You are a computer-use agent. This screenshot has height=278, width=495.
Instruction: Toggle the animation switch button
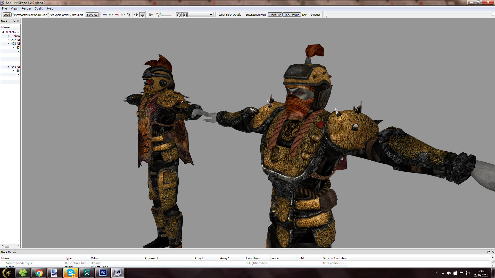[x=185, y=15]
